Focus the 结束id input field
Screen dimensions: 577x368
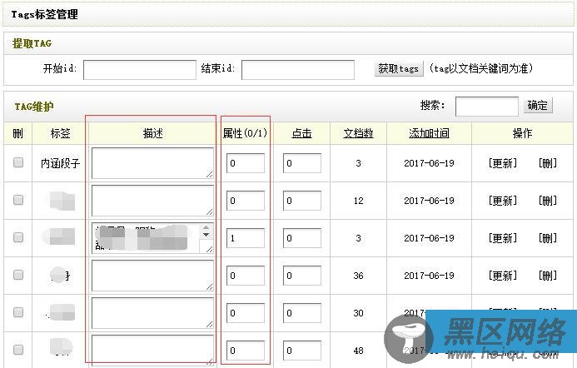[298, 70]
